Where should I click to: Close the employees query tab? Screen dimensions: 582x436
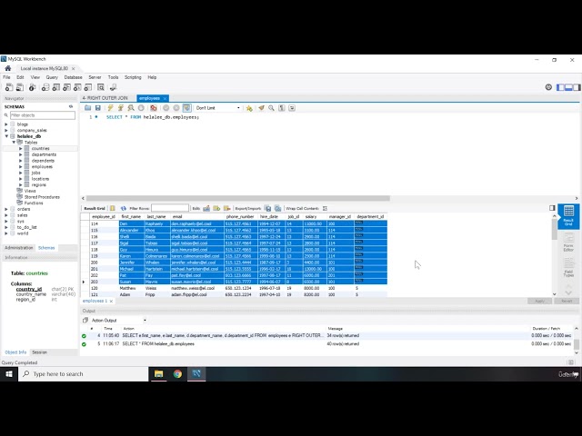tap(165, 98)
